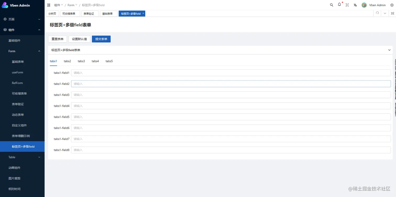Toggle content fullscreen icon in tab bar
The height and width of the screenshot is (197, 396).
tap(392, 13)
